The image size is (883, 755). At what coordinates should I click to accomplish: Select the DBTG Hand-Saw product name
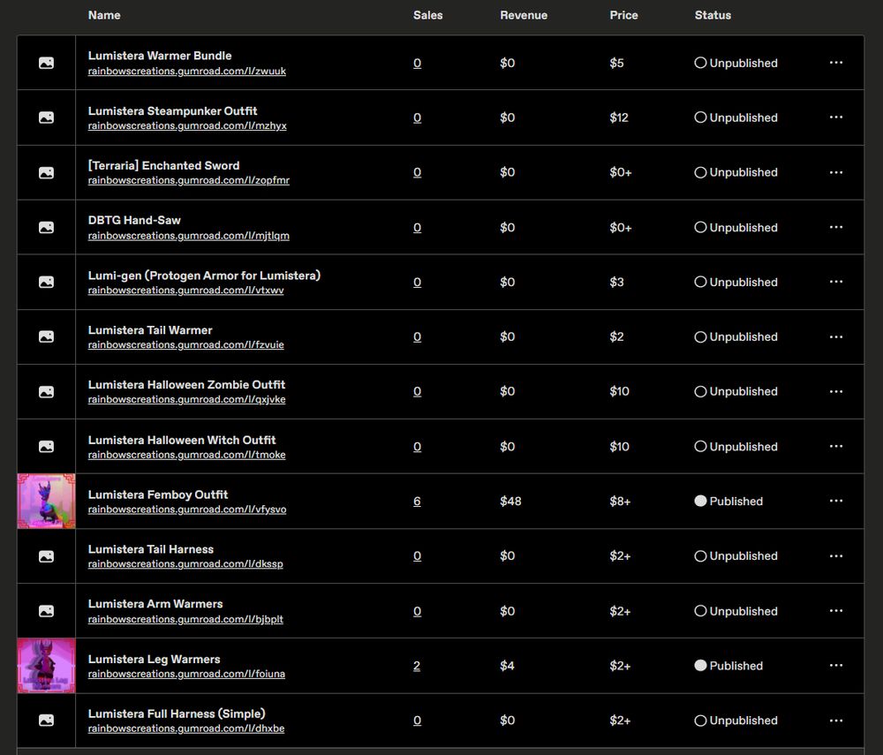pos(134,220)
